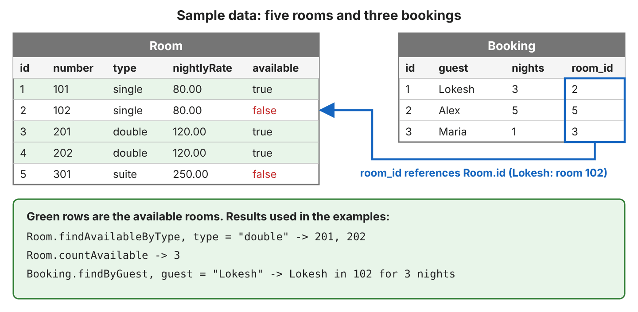Click the true value in room 101 row
The image size is (638, 312).
coord(262,89)
